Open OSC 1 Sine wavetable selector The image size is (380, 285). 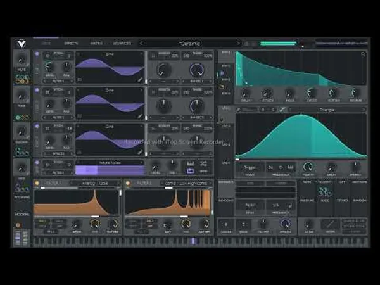point(110,54)
